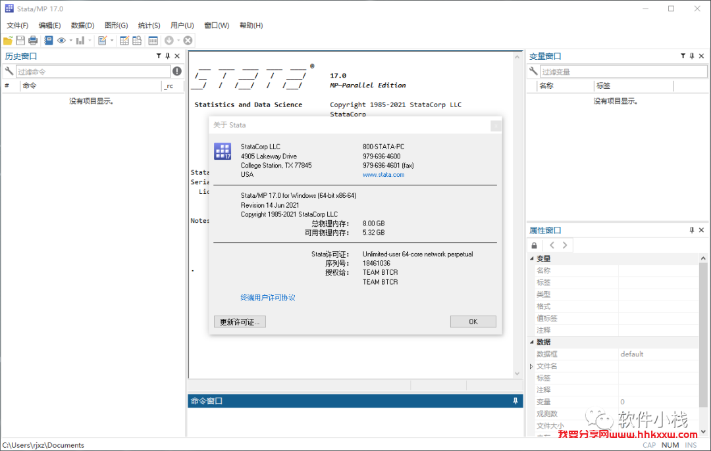Click the More down-arrow circle icon
This screenshot has width=711, height=451.
click(169, 40)
